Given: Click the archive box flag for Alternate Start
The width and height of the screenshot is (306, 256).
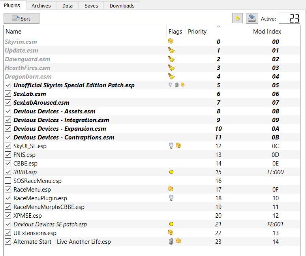Looking at the screenshot, I should coord(178,241).
